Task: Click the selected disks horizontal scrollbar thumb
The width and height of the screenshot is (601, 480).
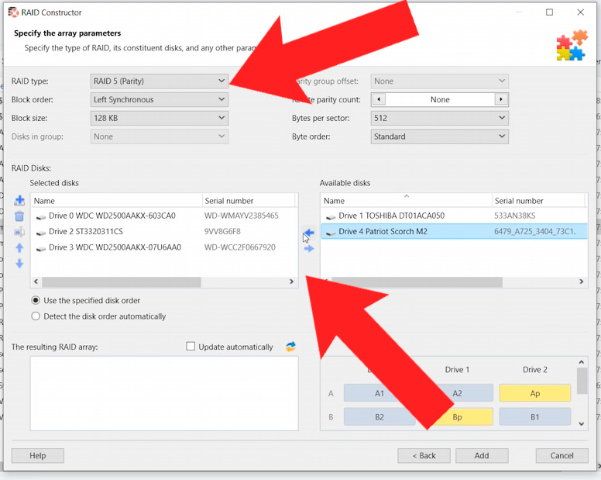Action: (x=122, y=282)
